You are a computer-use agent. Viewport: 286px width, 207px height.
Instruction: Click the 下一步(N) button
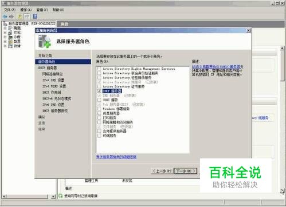click(x=186, y=171)
